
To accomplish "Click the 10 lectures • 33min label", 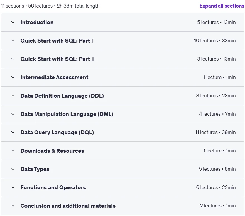I will coord(215,41).
